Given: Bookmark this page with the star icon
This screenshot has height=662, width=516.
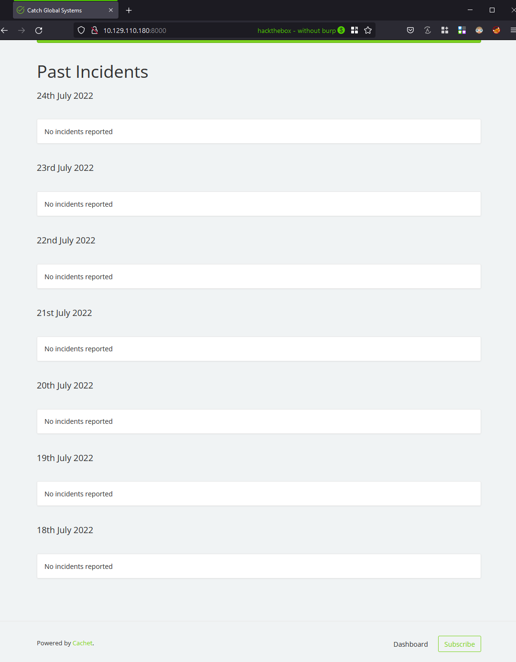Looking at the screenshot, I should (368, 31).
